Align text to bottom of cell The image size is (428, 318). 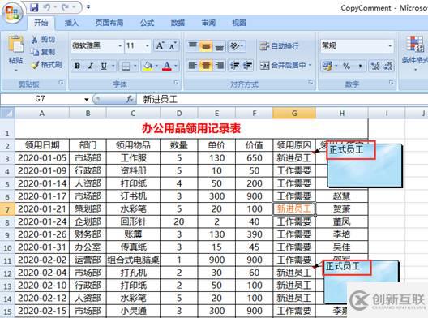pyautogui.click(x=219, y=46)
